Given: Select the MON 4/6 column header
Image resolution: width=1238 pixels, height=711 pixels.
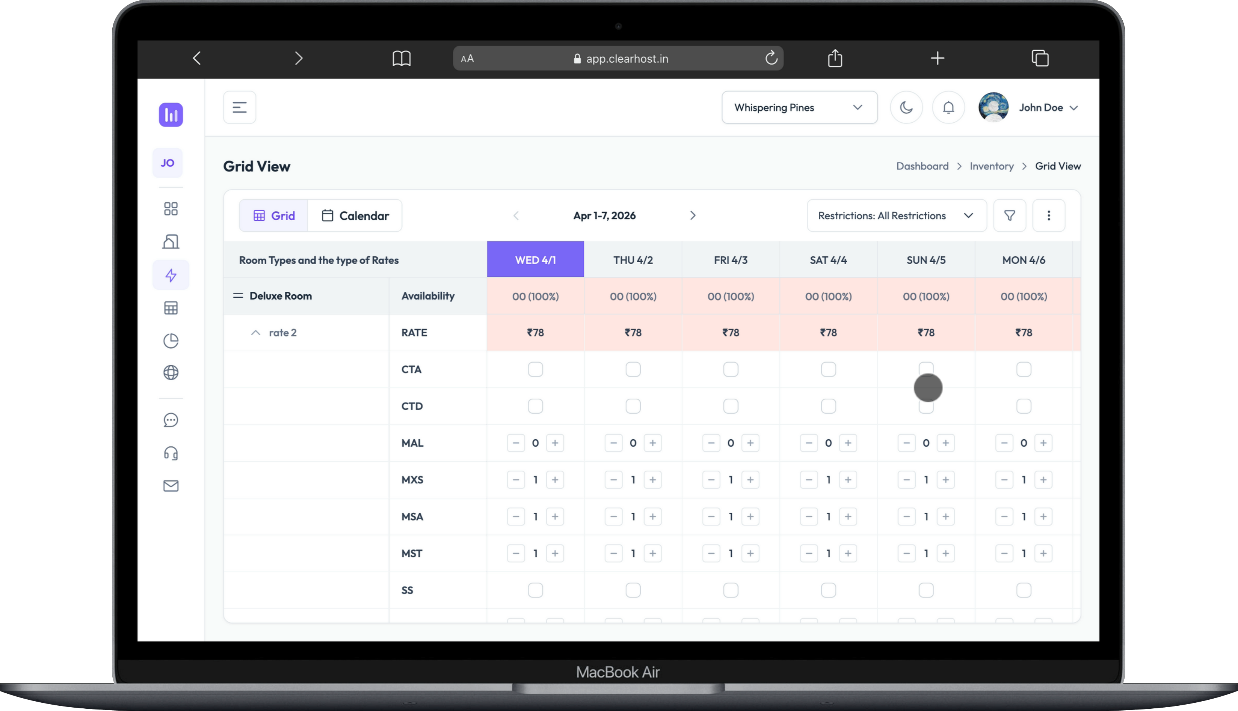Looking at the screenshot, I should (1024, 259).
